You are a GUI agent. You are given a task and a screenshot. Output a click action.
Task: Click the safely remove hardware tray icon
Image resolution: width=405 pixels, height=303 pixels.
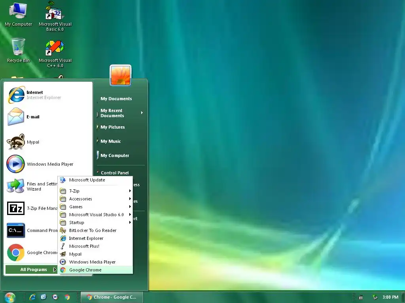[375, 297]
